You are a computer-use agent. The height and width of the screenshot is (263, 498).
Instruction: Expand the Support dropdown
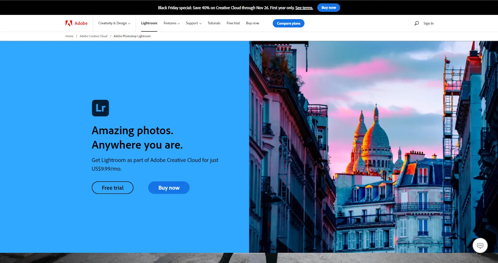coord(194,23)
